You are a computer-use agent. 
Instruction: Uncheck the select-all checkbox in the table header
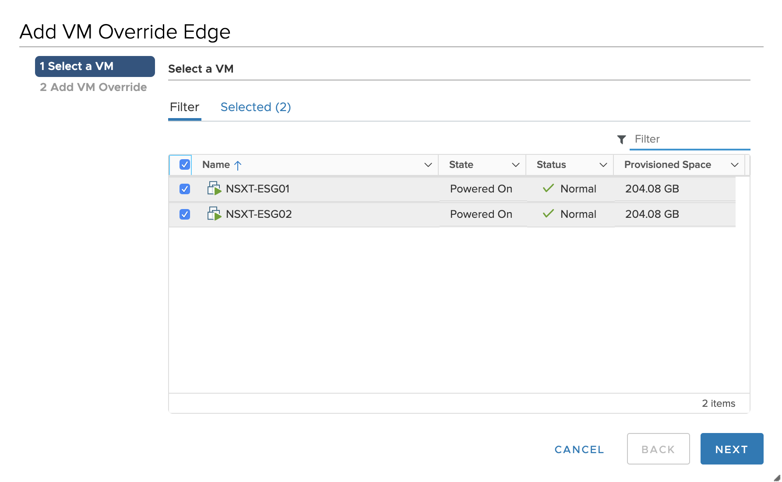pos(184,164)
